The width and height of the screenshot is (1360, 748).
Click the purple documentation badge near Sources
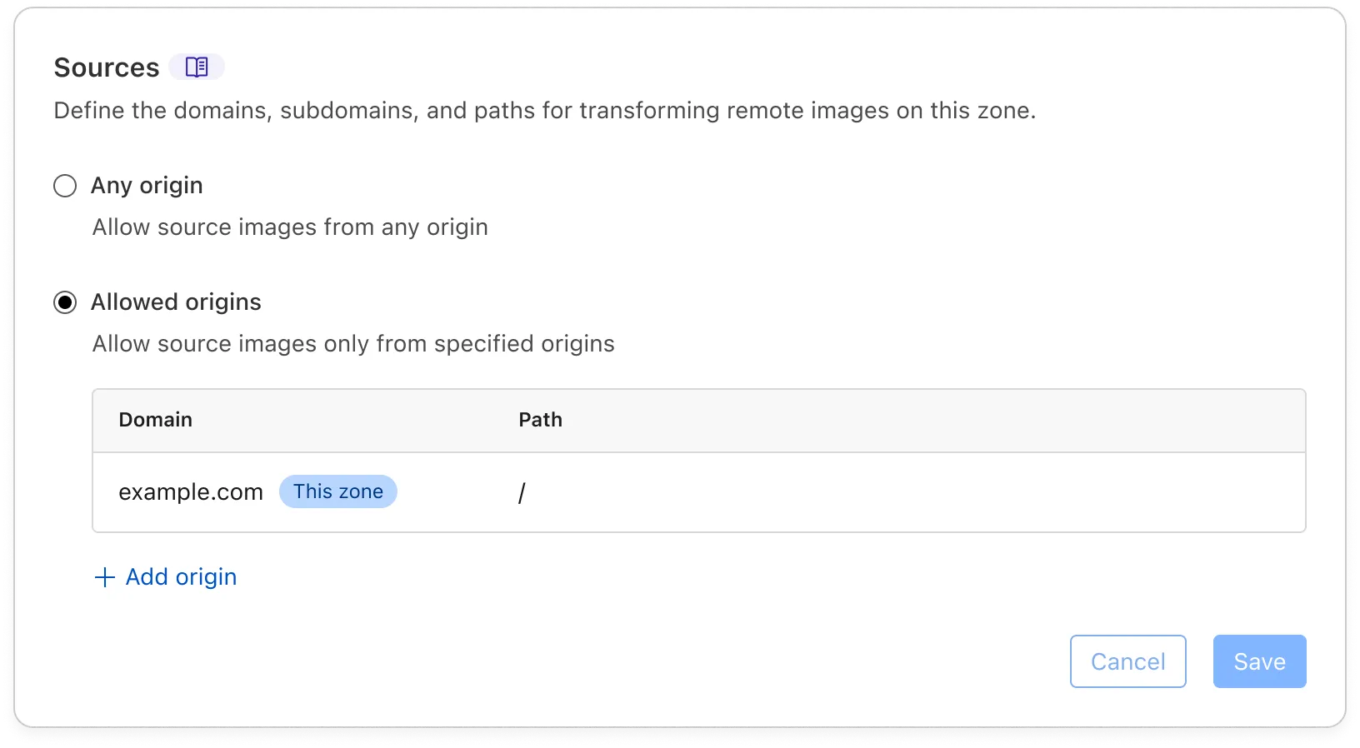[x=197, y=67]
